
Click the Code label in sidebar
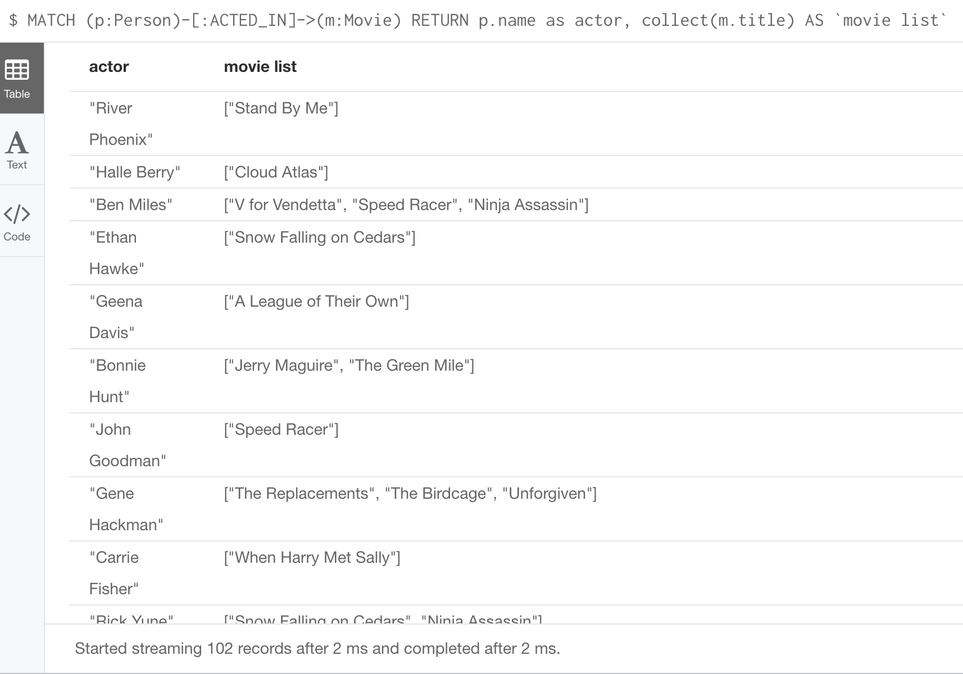coord(17,236)
